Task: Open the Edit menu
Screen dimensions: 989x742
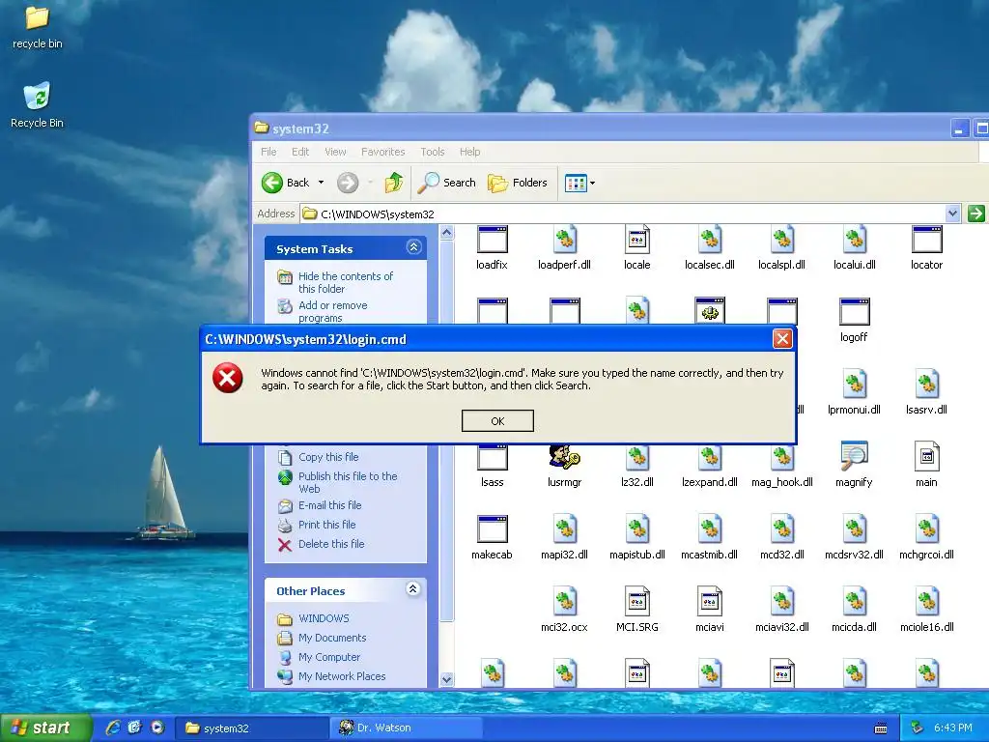Action: coord(300,152)
